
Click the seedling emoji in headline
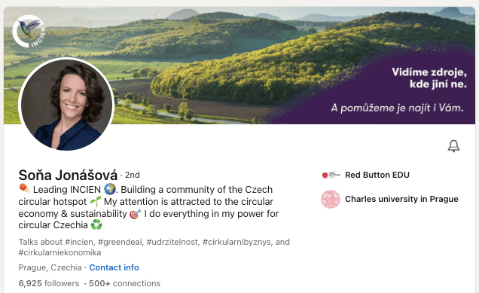tap(96, 201)
